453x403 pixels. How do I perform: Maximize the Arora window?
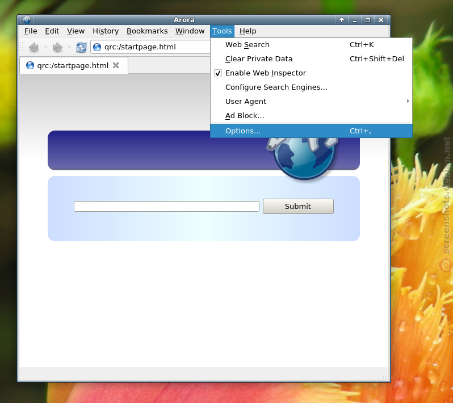point(368,20)
